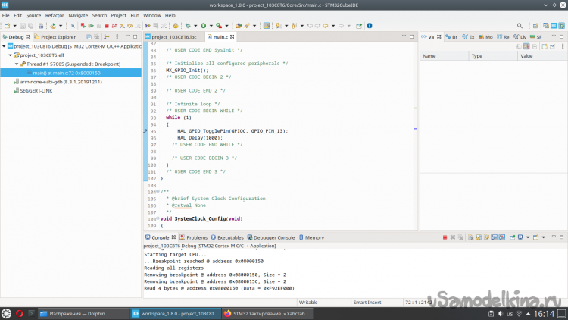Toggle breakpoint marker beside HAL_GPIO_TogglePin line
568x320 pixels.
tap(145, 130)
